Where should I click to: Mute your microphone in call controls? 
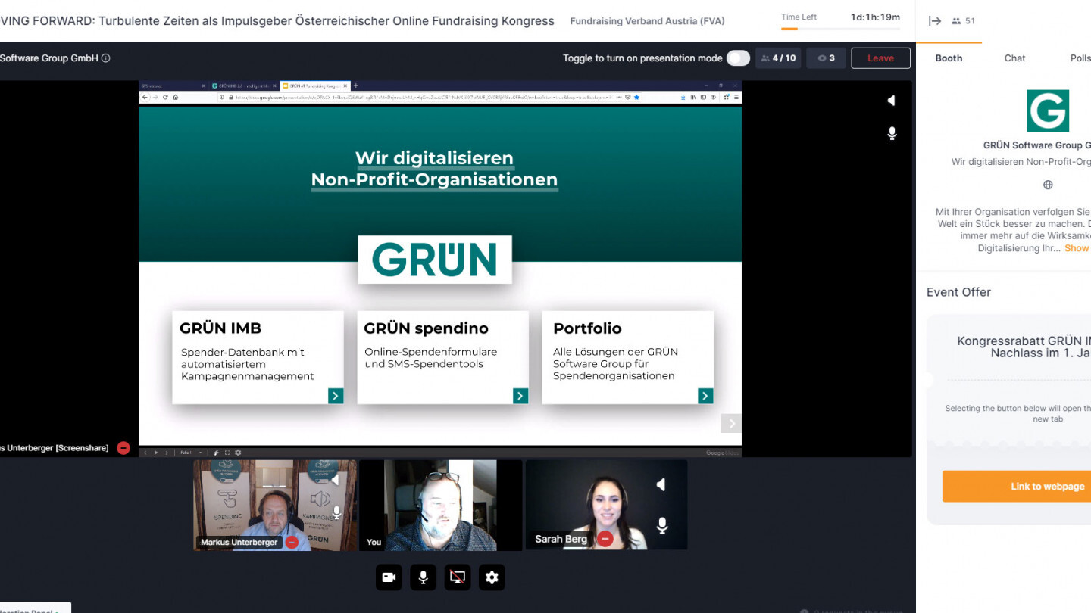point(423,577)
